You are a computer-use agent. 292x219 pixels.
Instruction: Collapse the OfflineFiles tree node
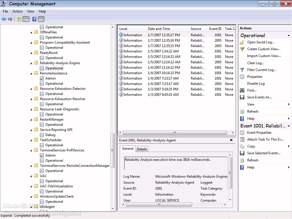(31, 33)
